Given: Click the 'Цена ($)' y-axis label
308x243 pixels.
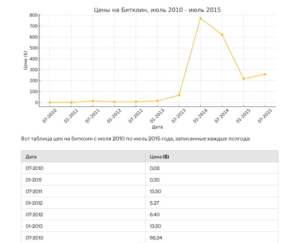Looking at the screenshot, I should [25, 60].
